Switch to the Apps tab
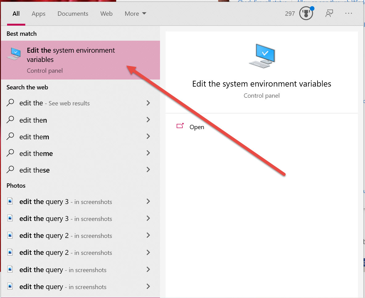 pos(39,14)
